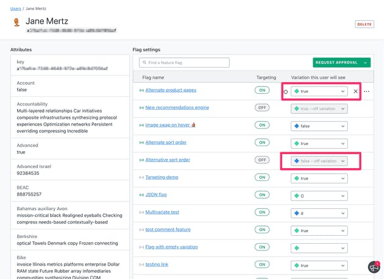Click the arrow on the Request Approval button
The height and width of the screenshot is (279, 390).
pos(366,63)
